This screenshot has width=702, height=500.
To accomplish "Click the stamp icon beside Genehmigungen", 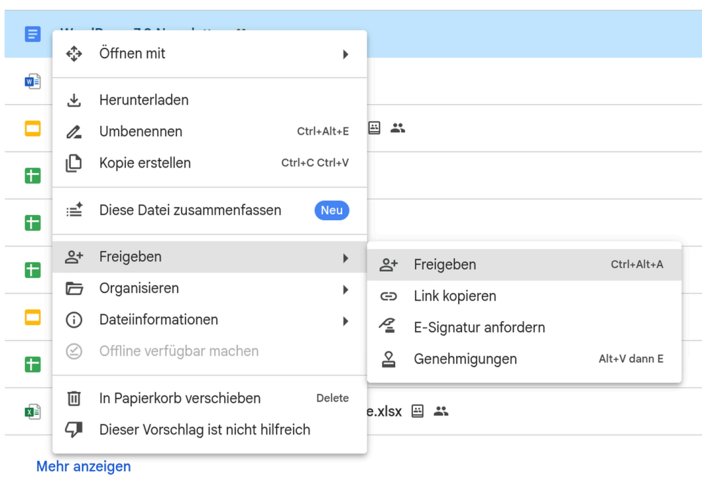I will [x=389, y=359].
